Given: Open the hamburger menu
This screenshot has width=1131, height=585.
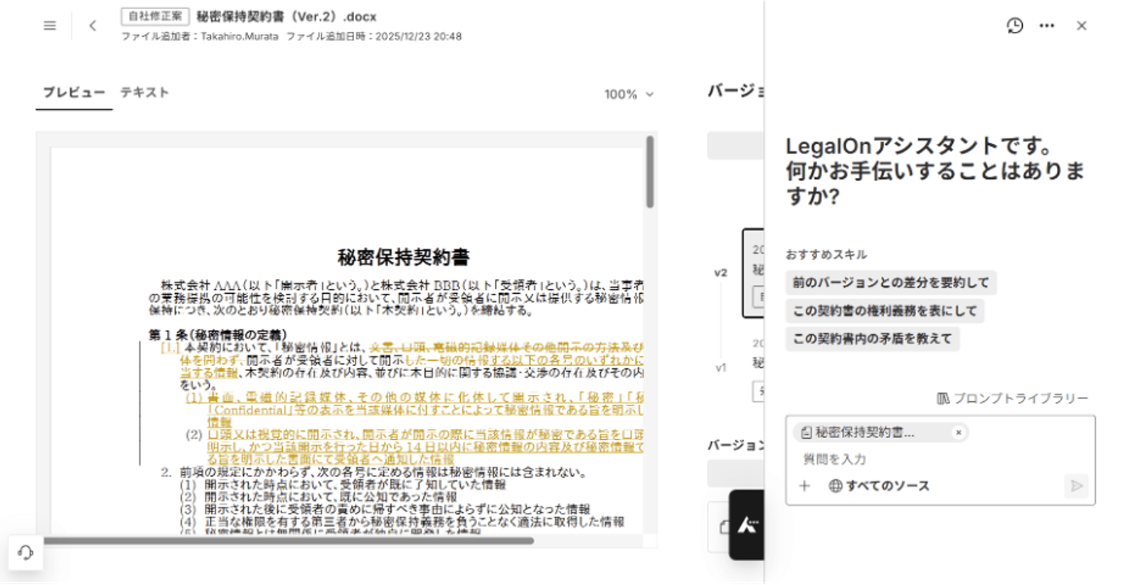Looking at the screenshot, I should pos(49,25).
